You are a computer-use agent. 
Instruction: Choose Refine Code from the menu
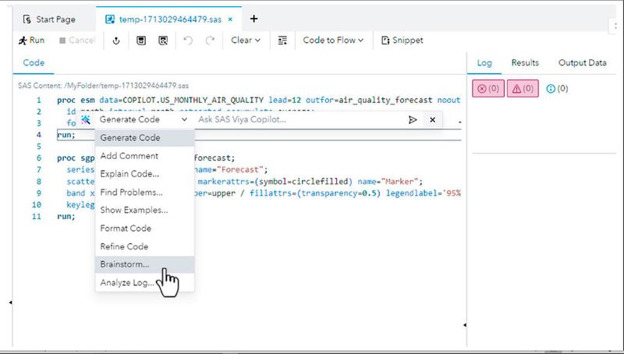144,246
